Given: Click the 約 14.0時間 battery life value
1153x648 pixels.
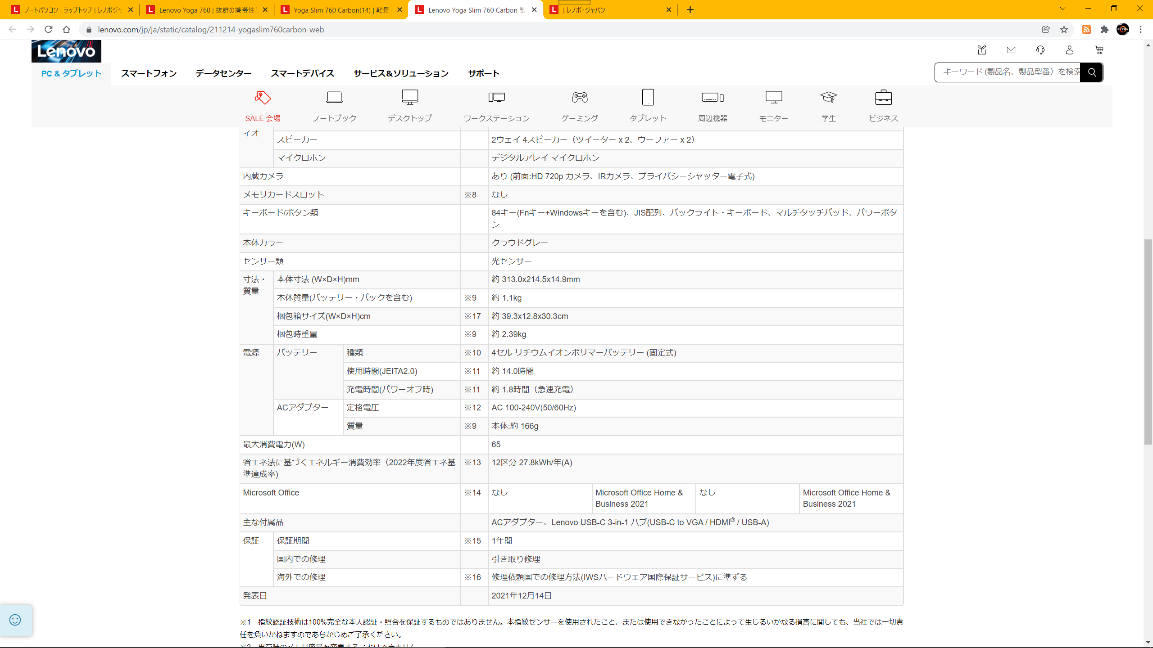Looking at the screenshot, I should click(x=513, y=371).
